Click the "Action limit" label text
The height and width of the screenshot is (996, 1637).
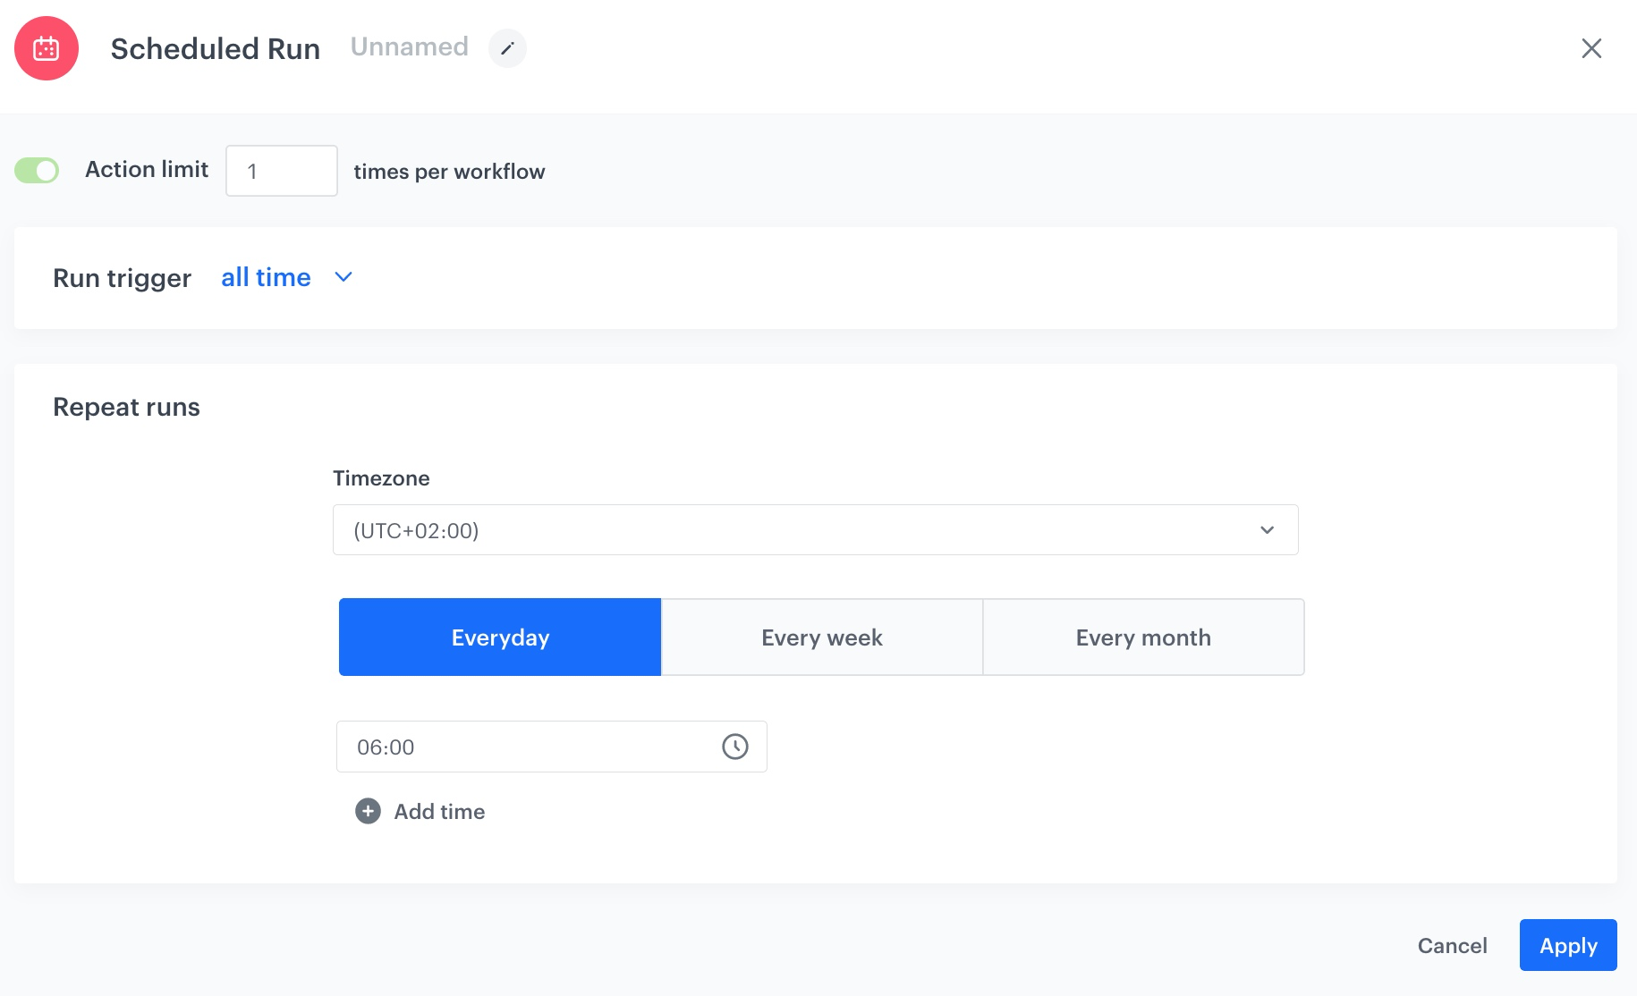pos(147,169)
